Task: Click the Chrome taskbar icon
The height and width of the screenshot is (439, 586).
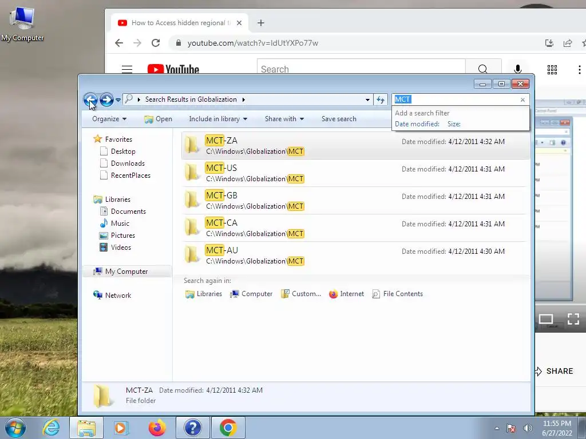Action: pyautogui.click(x=228, y=428)
